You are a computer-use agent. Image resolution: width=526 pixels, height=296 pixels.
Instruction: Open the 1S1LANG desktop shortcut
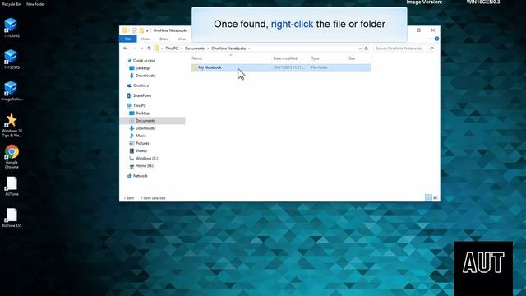(12, 27)
